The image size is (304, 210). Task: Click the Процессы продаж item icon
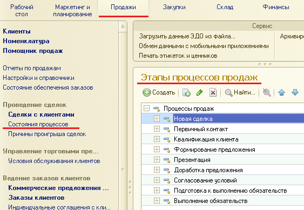157,109
